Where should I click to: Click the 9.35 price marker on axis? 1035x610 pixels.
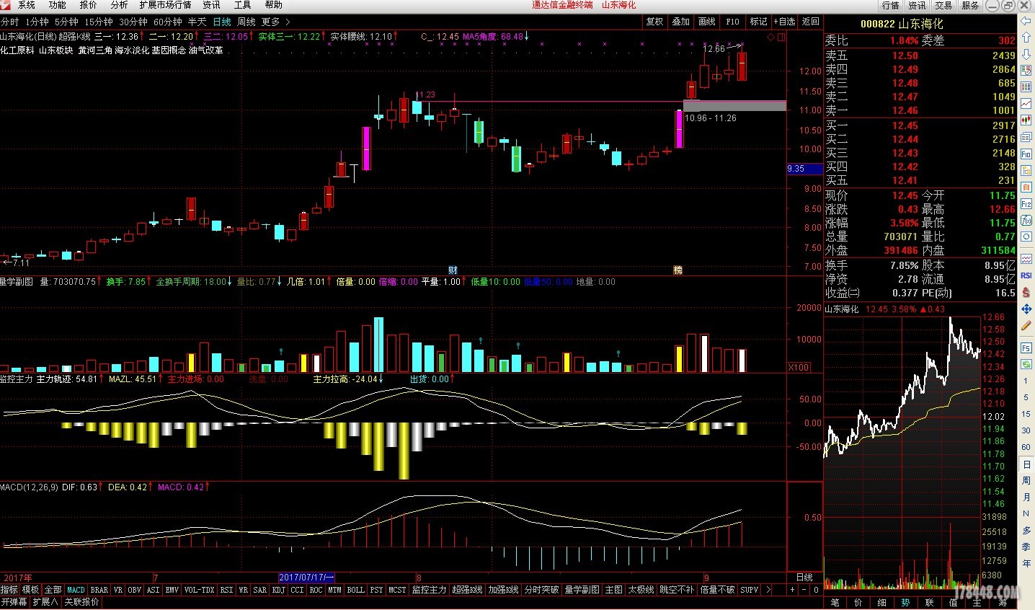[x=804, y=169]
